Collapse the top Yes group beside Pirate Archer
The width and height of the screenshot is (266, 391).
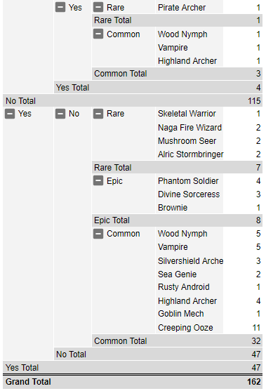pyautogui.click(x=60, y=7)
